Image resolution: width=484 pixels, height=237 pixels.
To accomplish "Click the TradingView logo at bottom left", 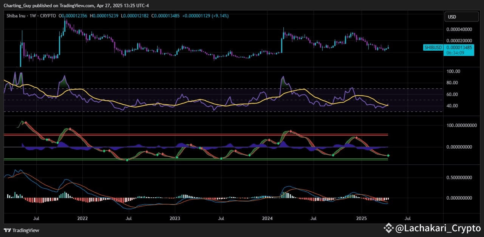I will pos(22,230).
